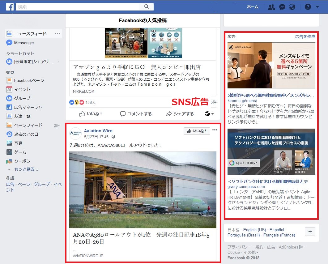
Task: Open <ソフトバンク社における採用戦略設計 ad title
Action: click(x=270, y=181)
